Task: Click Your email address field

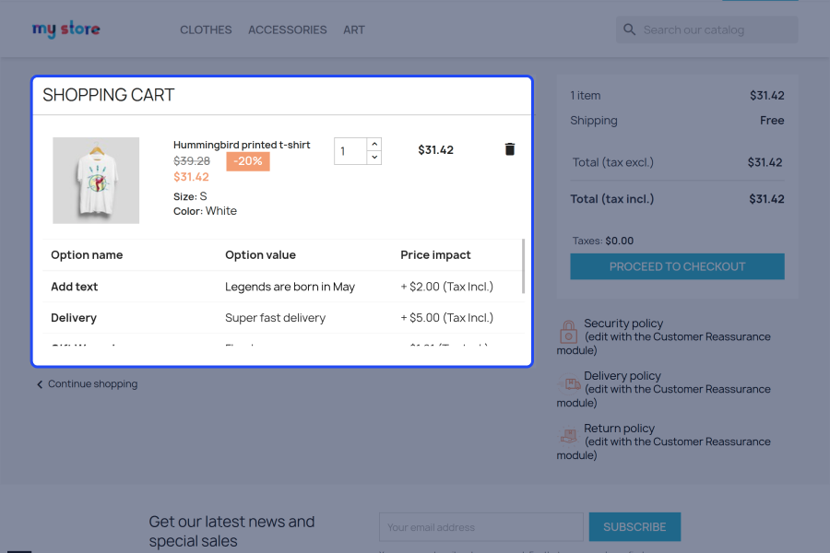Action: [x=481, y=527]
